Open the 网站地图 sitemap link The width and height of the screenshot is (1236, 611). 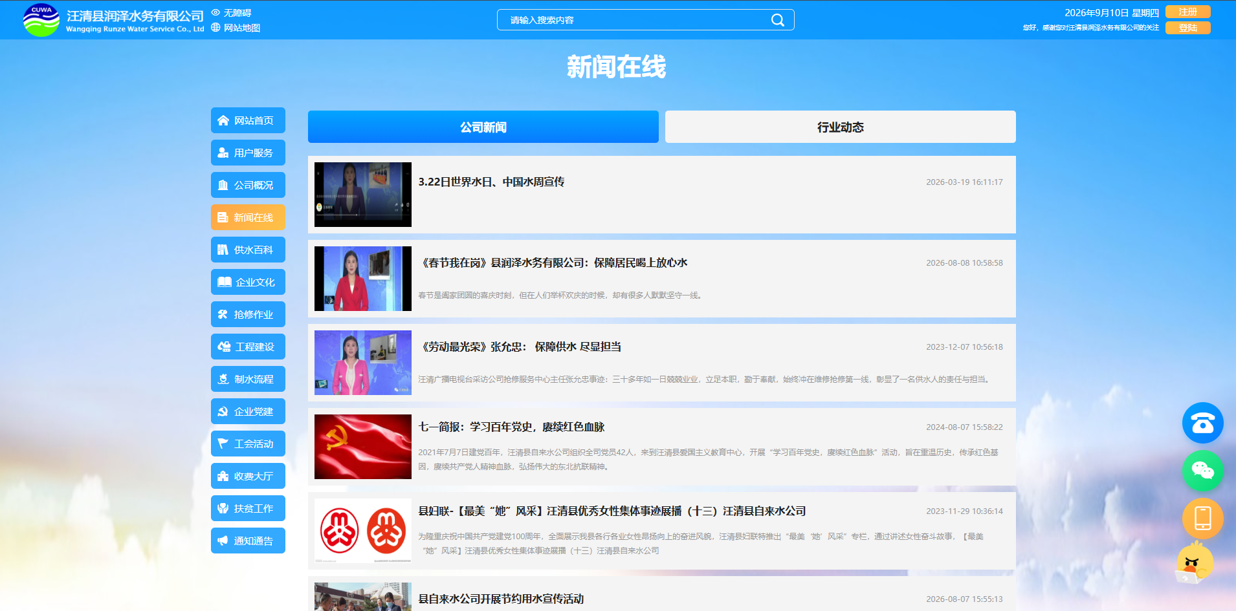236,28
